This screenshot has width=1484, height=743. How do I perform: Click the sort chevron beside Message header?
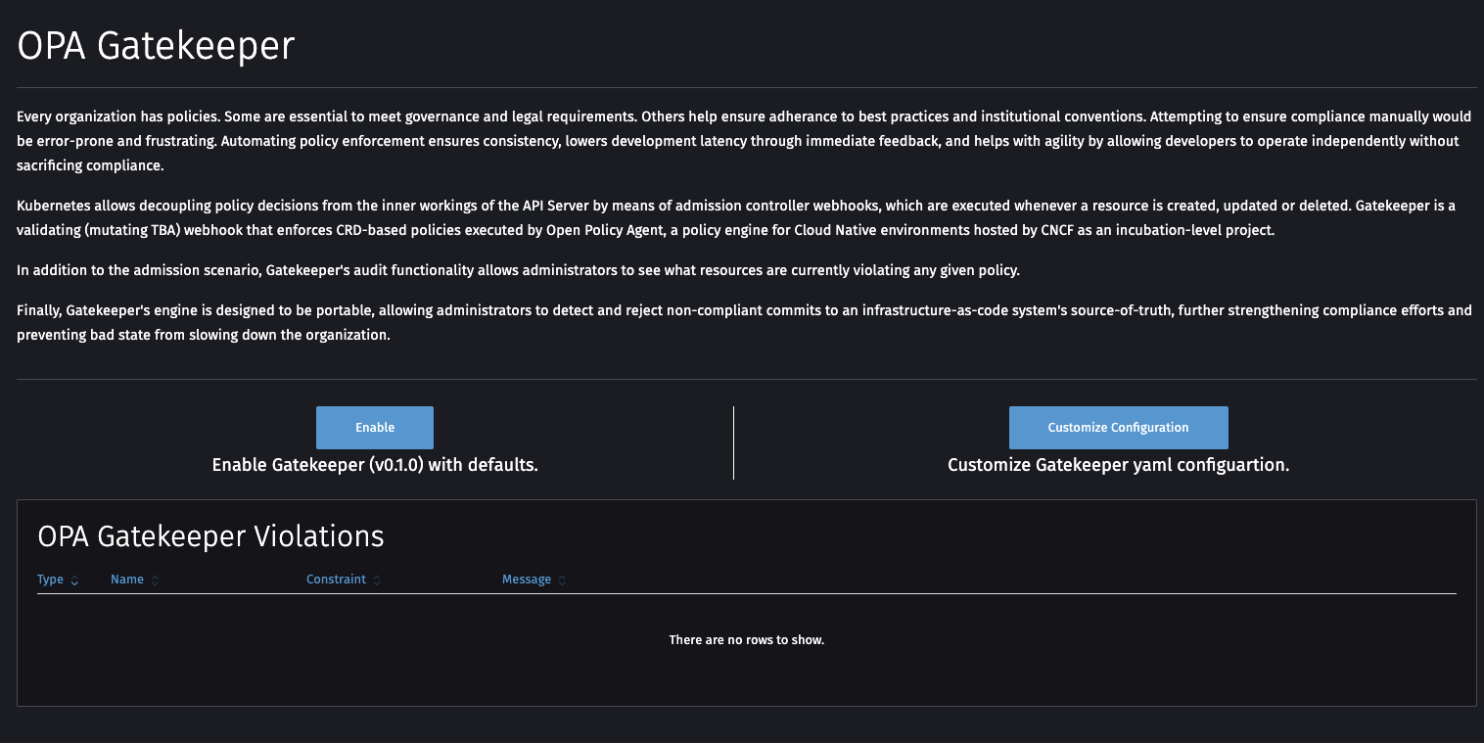tap(562, 579)
